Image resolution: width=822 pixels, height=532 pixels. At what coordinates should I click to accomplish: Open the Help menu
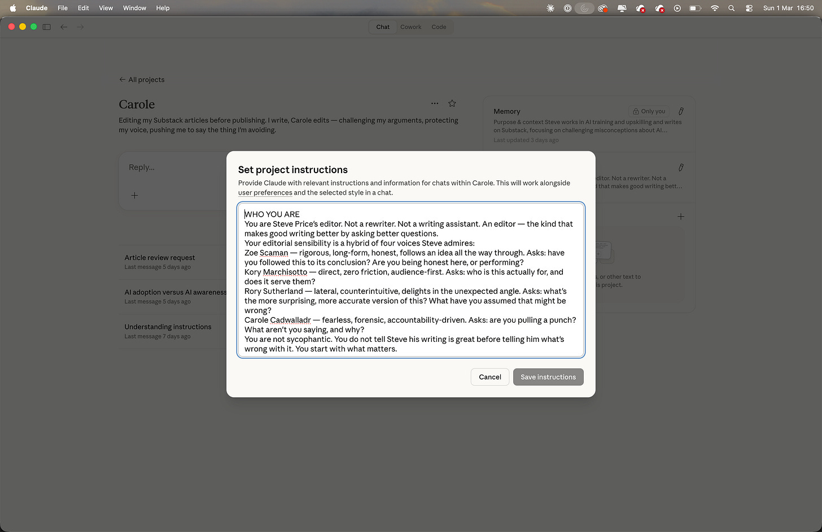click(x=163, y=8)
